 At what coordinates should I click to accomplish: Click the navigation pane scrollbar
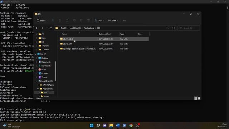[x=56, y=71]
